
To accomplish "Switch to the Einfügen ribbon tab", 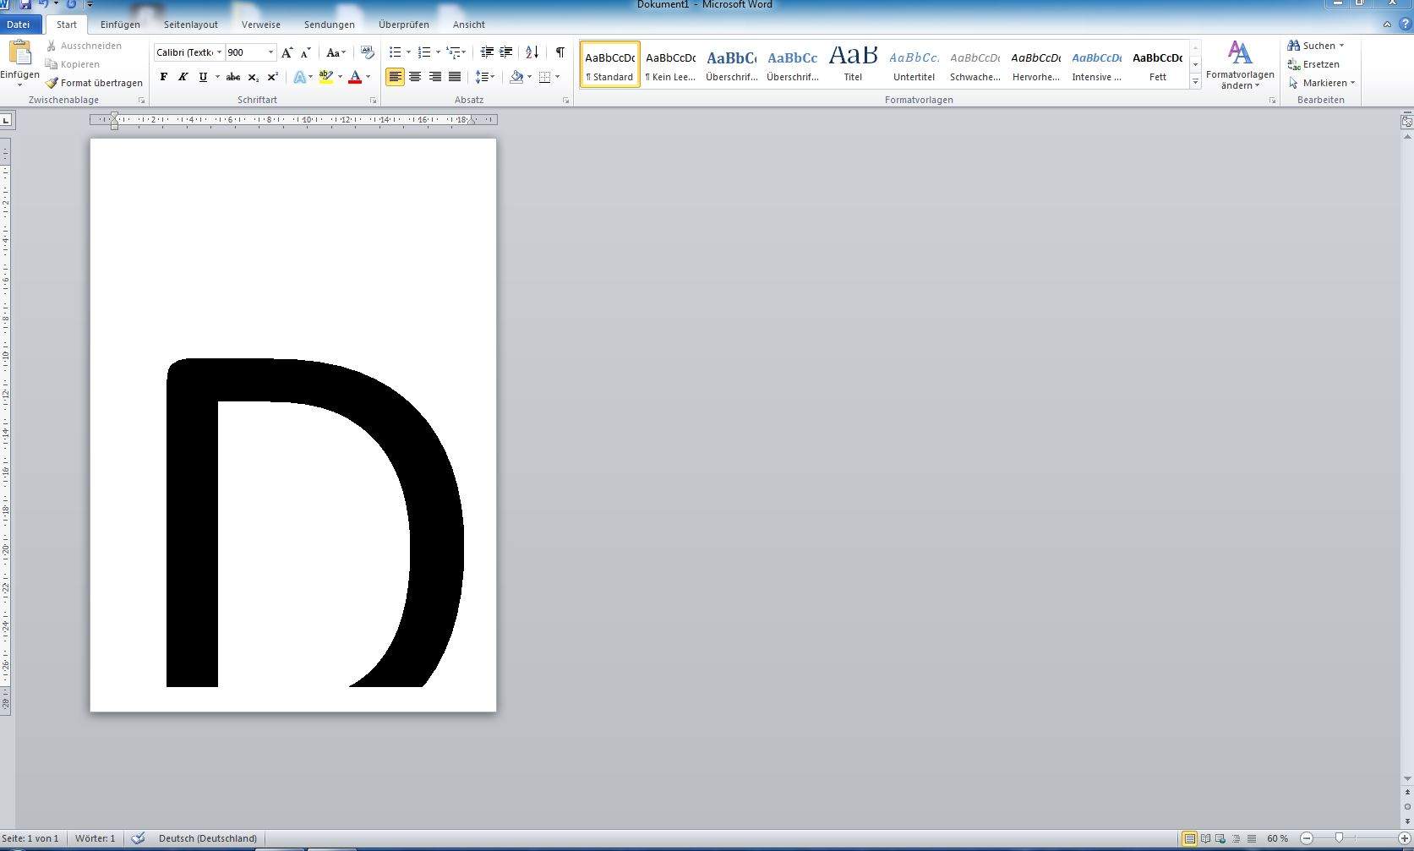I will [x=120, y=25].
